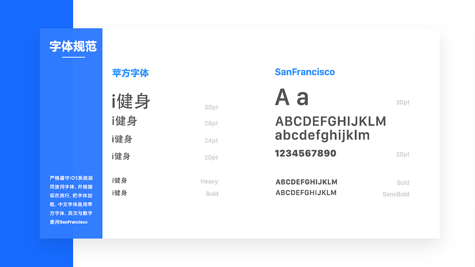
Task: Select the SemiBold weight label
Action: (396, 194)
